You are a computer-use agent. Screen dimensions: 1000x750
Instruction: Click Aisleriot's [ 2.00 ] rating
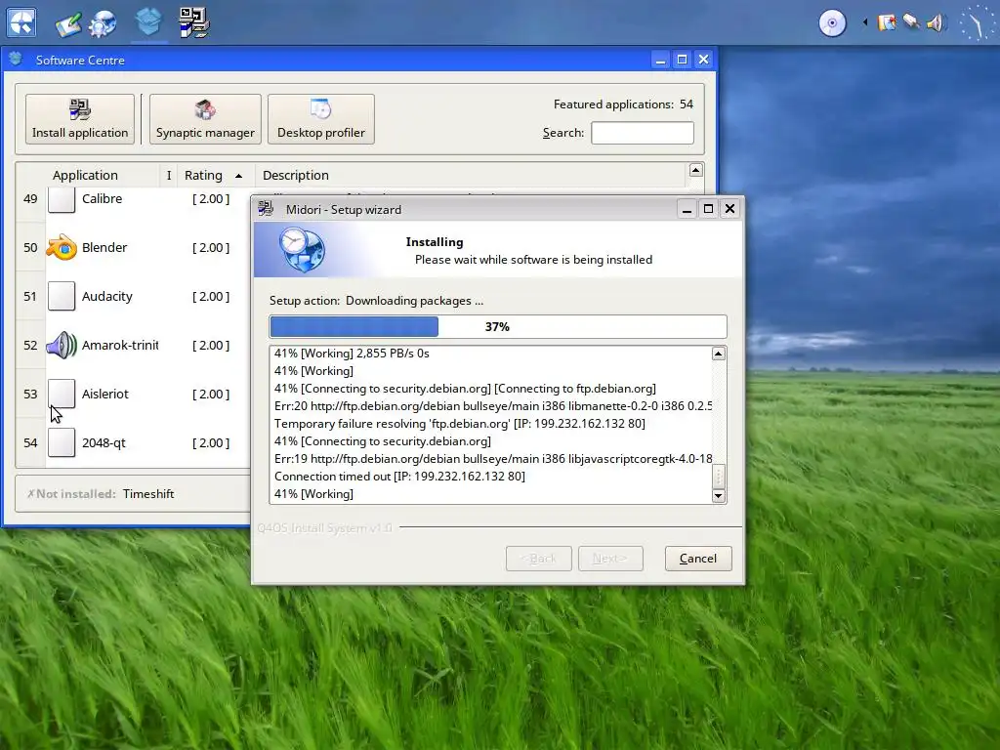click(211, 394)
